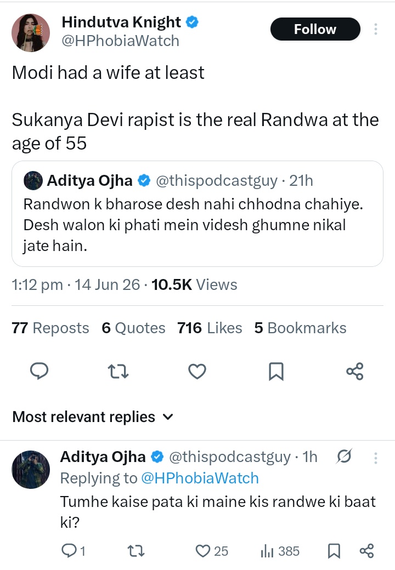Like Aditya Ojha's reply
This screenshot has width=395, height=570.
212,551
